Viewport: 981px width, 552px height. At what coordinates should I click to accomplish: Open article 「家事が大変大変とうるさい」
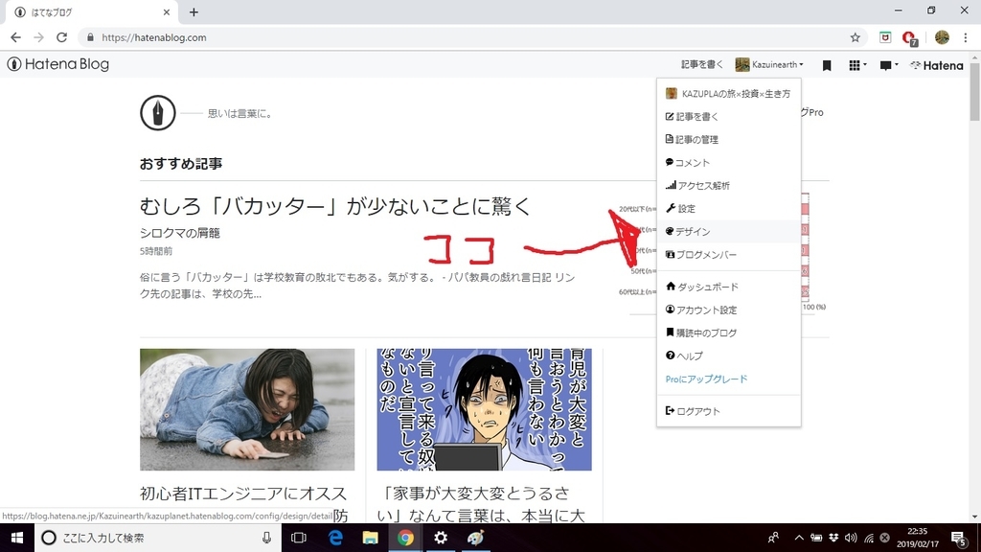pos(481,504)
